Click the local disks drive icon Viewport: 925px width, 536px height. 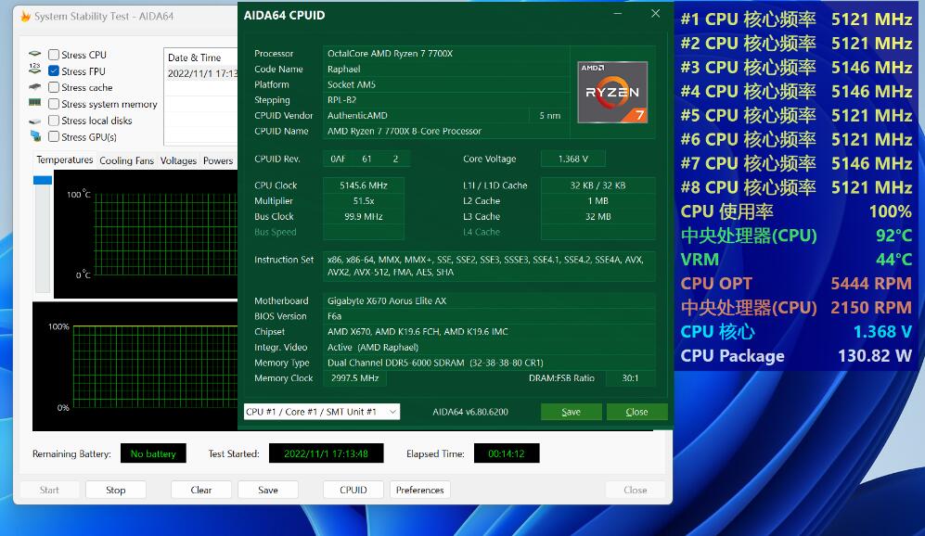(35, 121)
